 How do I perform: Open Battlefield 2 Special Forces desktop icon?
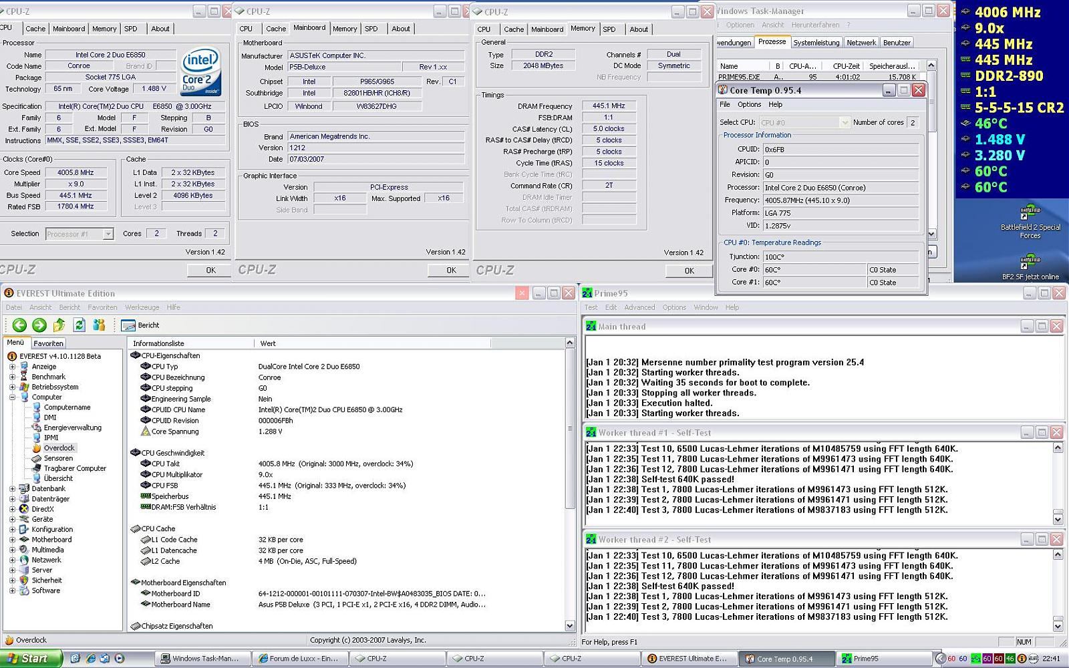point(1030,222)
